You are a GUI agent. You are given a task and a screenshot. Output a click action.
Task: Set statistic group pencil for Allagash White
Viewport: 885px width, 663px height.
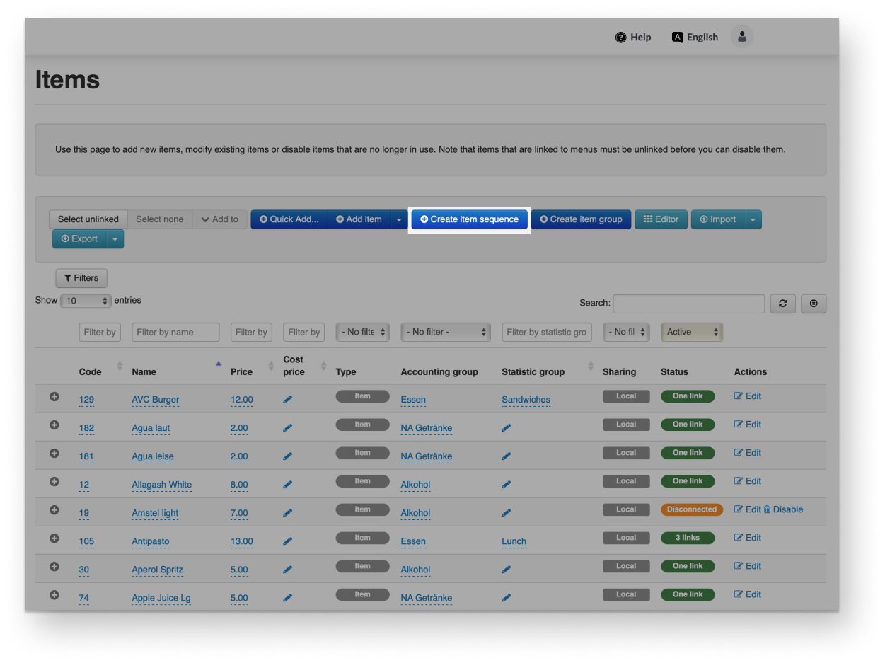click(x=506, y=485)
